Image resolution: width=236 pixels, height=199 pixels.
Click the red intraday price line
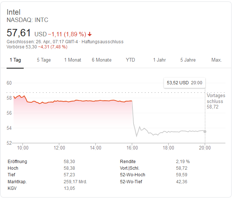[72, 101]
